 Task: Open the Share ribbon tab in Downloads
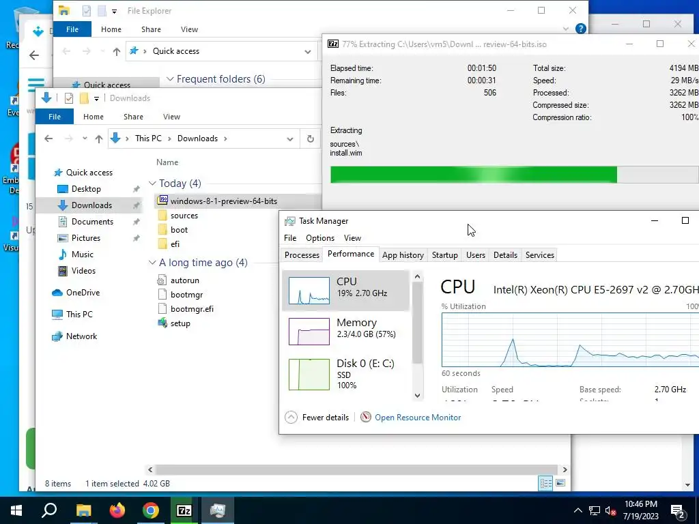133,117
